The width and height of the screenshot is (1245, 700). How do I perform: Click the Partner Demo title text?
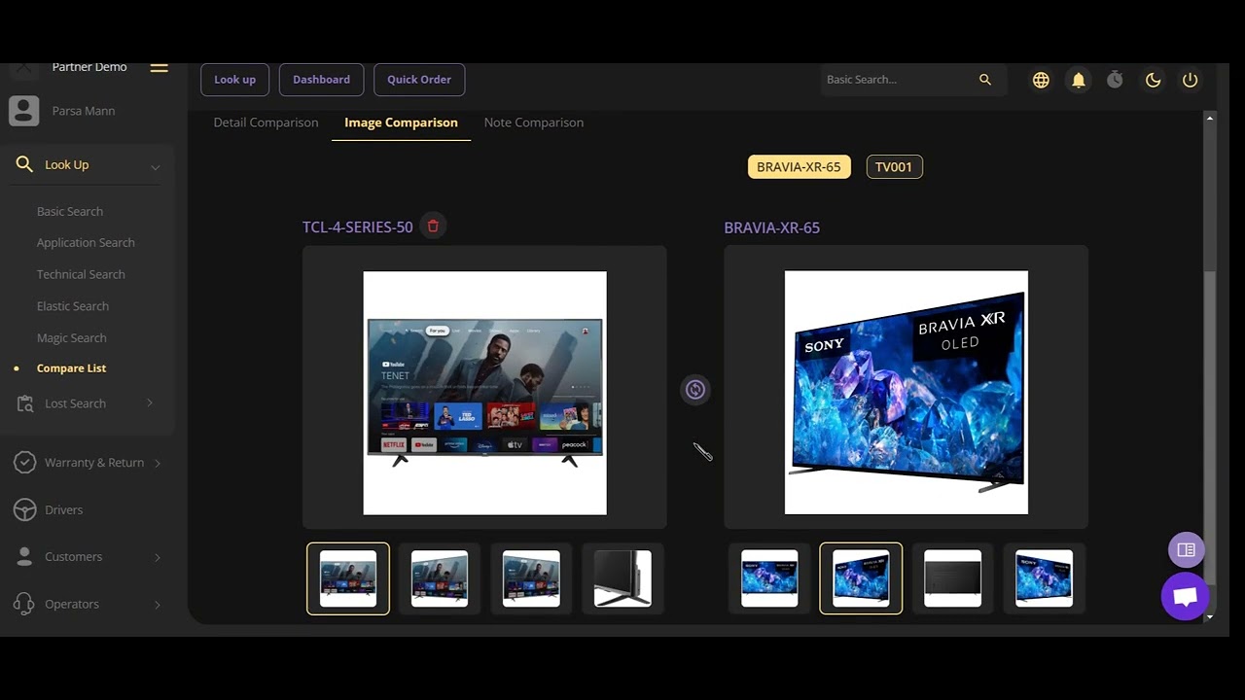tap(89, 67)
